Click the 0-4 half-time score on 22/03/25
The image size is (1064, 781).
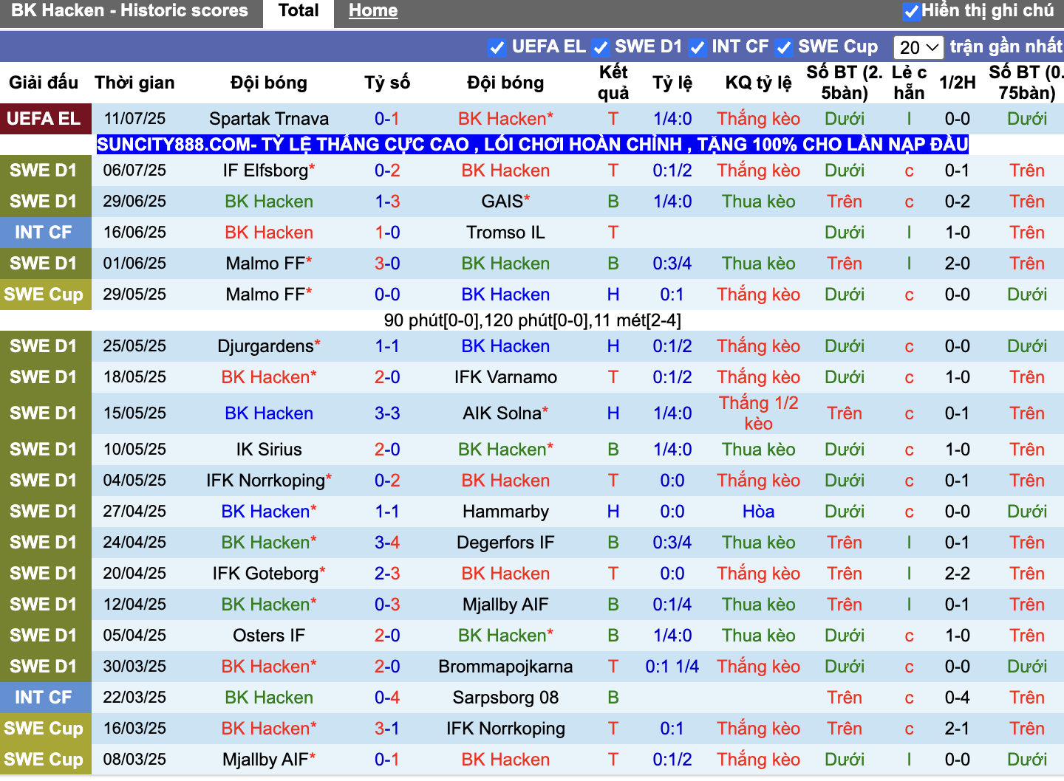pyautogui.click(x=958, y=698)
